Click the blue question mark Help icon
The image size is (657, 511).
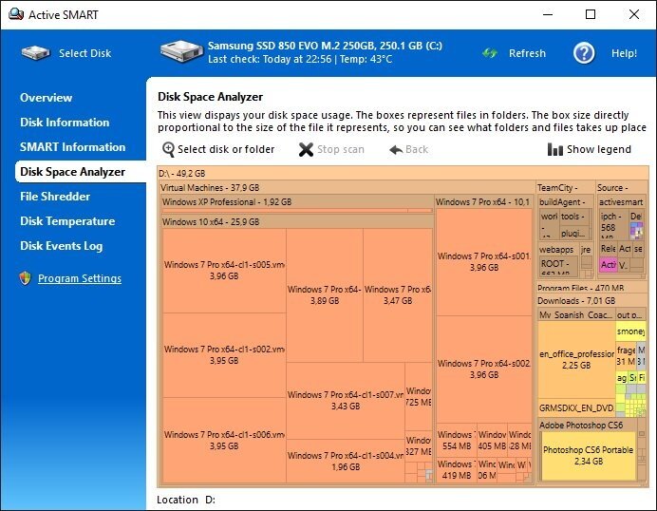point(584,53)
